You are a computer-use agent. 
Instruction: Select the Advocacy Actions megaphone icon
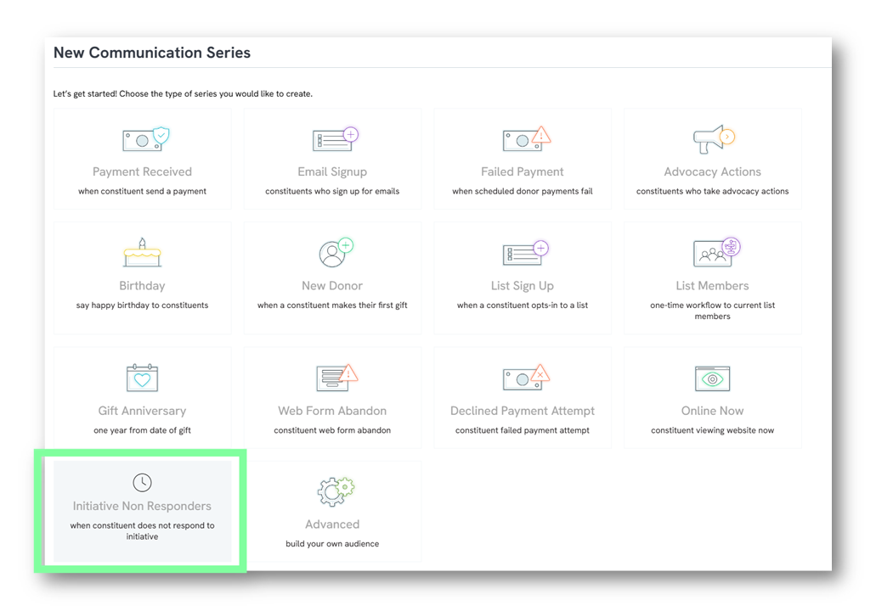(713, 139)
